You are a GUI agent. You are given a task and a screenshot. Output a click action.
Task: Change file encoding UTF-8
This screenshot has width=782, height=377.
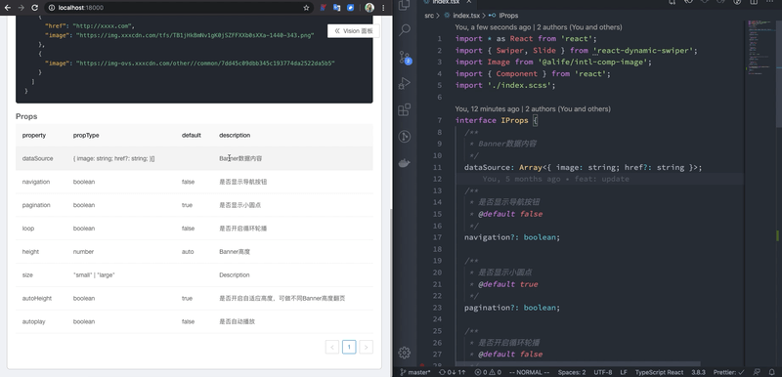(x=602, y=372)
